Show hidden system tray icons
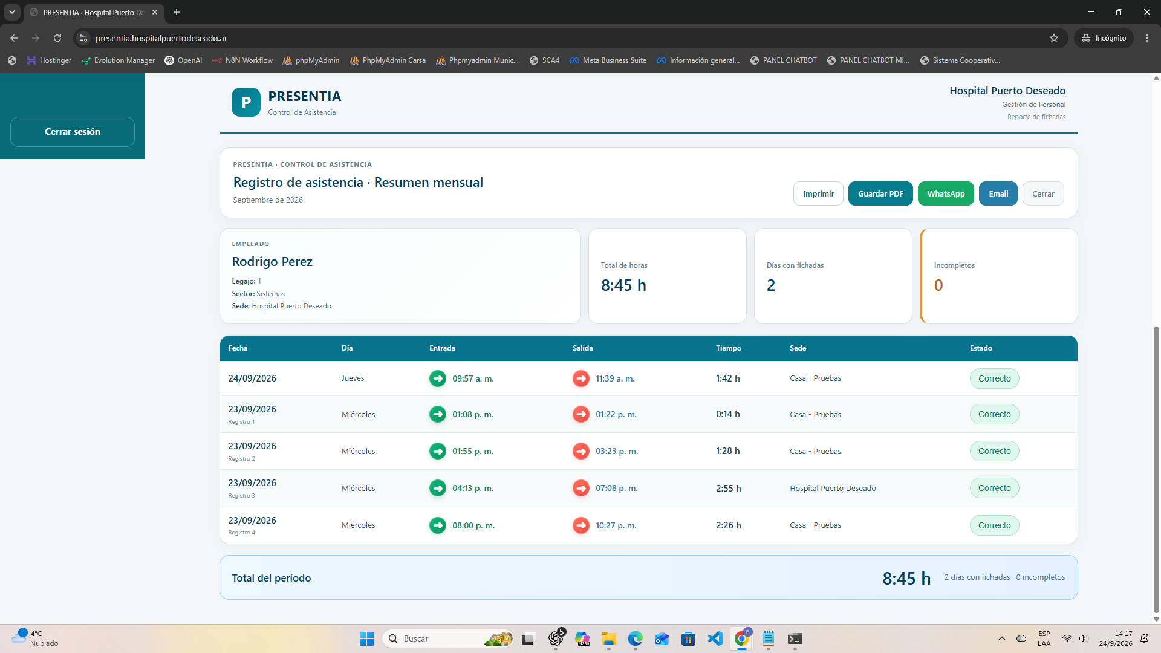The height and width of the screenshot is (653, 1161). [x=1001, y=638]
